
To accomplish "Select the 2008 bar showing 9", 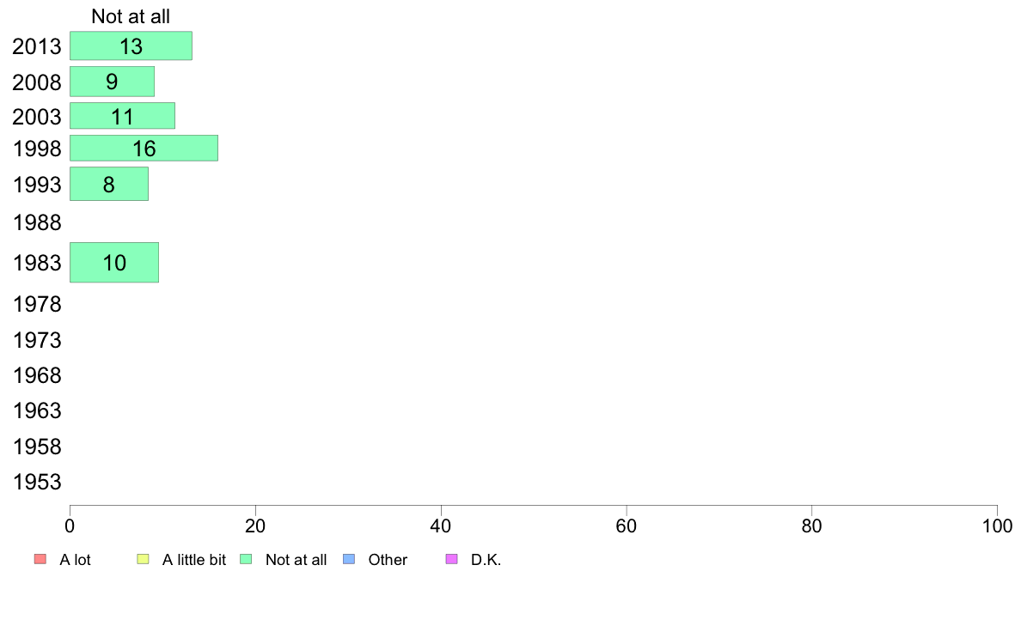I will click(112, 82).
